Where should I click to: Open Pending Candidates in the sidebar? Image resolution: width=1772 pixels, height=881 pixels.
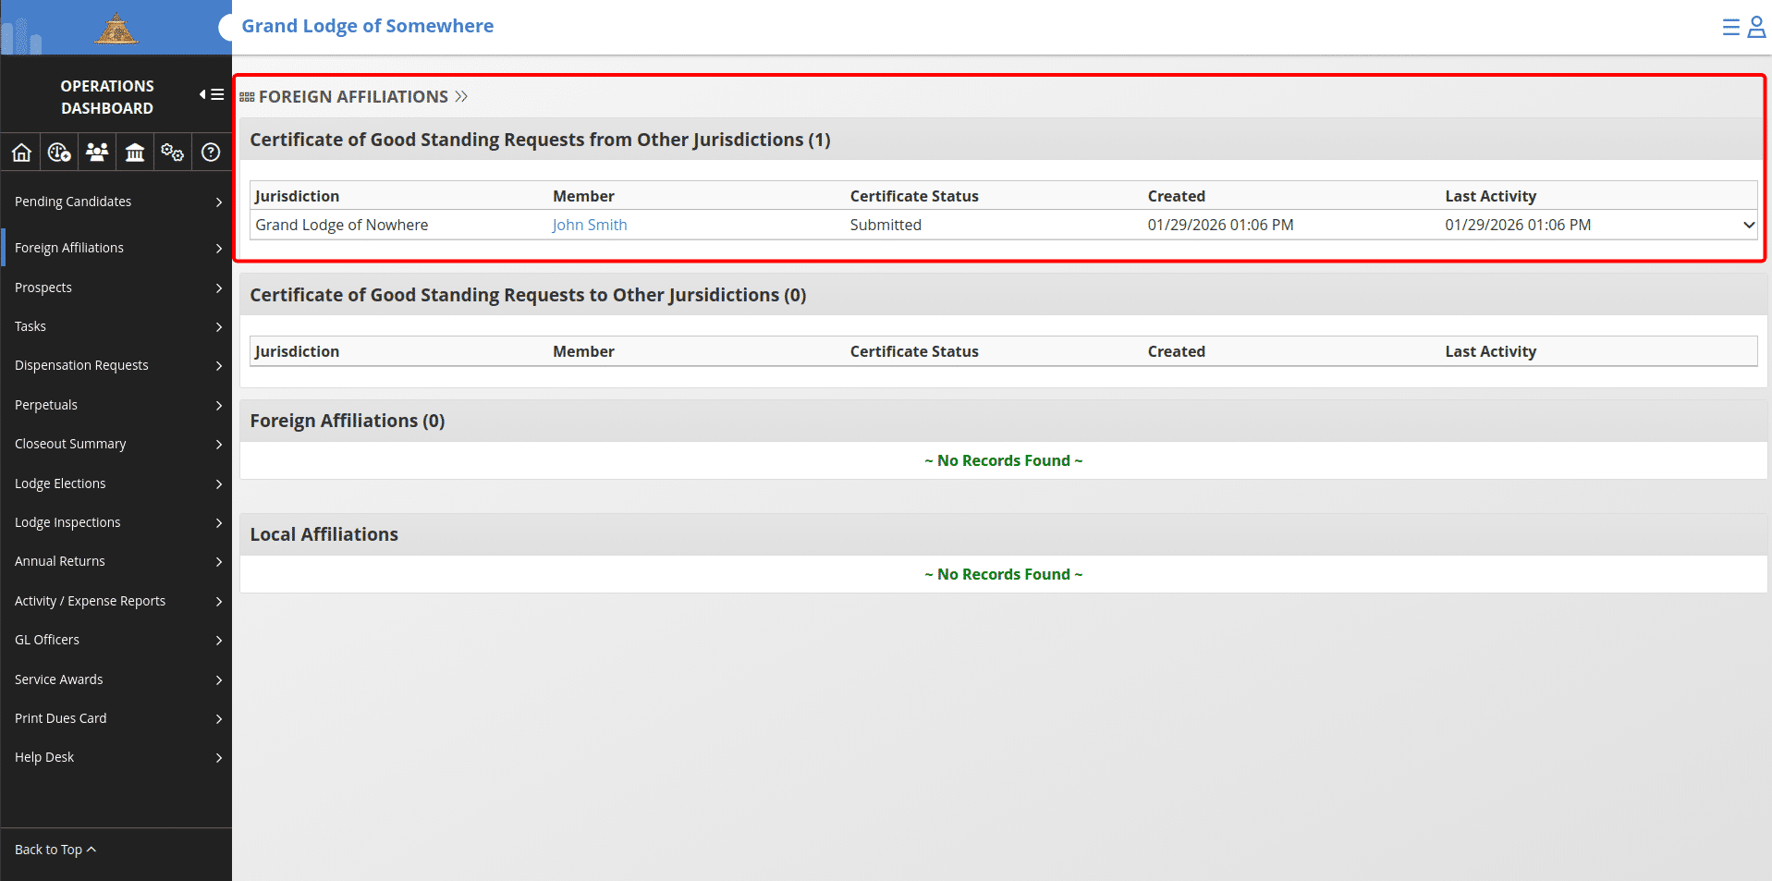[116, 202]
